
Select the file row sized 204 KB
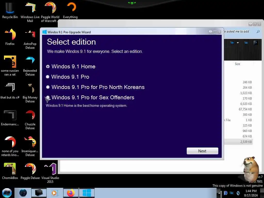coord(238,88)
